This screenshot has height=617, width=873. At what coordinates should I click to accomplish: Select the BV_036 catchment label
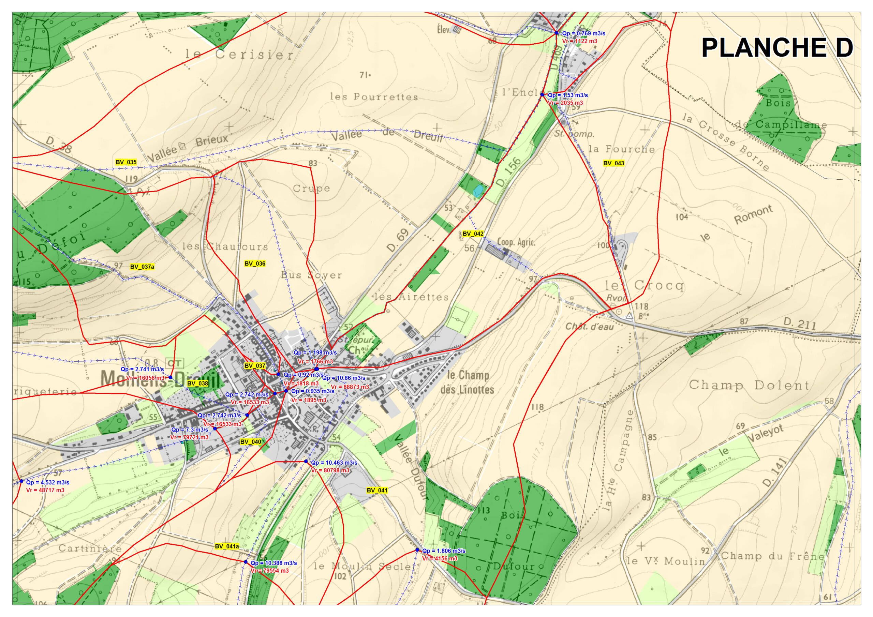pyautogui.click(x=255, y=264)
